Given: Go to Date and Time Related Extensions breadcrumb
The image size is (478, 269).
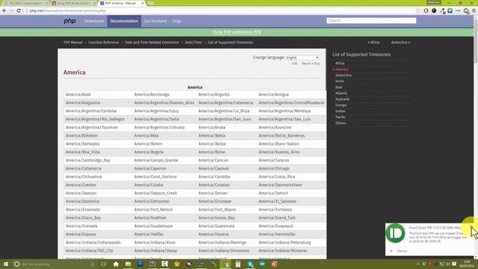Looking at the screenshot, I should (152, 43).
